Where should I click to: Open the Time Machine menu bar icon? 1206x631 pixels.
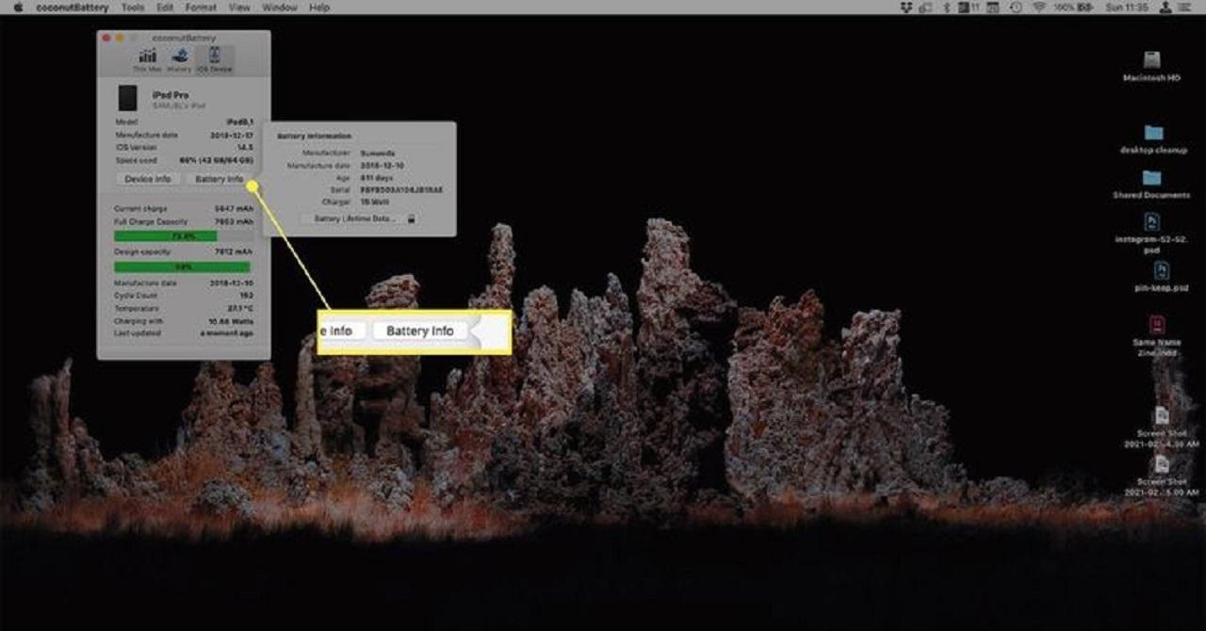point(1016,8)
